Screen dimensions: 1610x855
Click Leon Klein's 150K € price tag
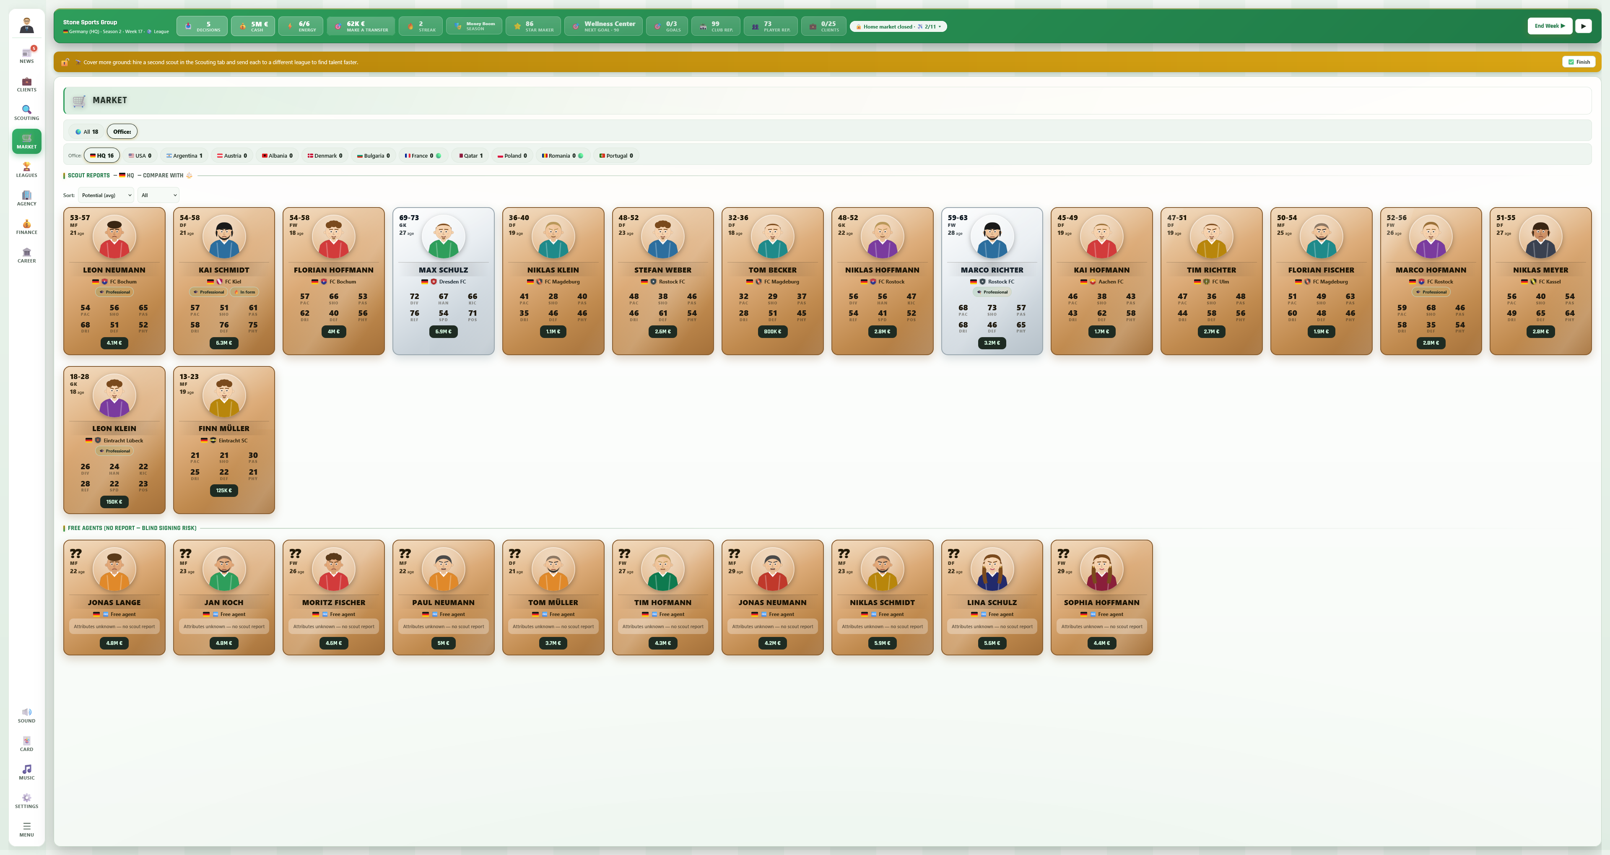point(114,502)
